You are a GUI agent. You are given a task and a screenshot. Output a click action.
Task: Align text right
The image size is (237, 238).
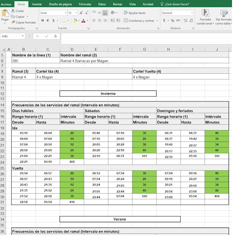tap(105, 21)
